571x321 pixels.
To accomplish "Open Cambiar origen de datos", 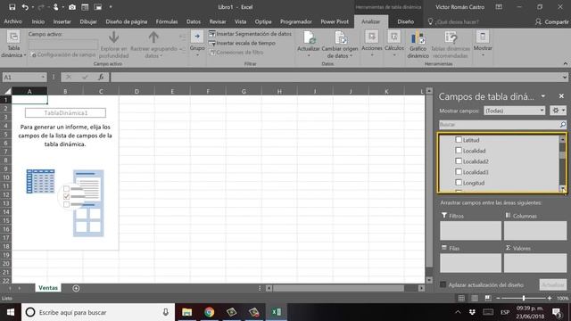I will [339, 45].
